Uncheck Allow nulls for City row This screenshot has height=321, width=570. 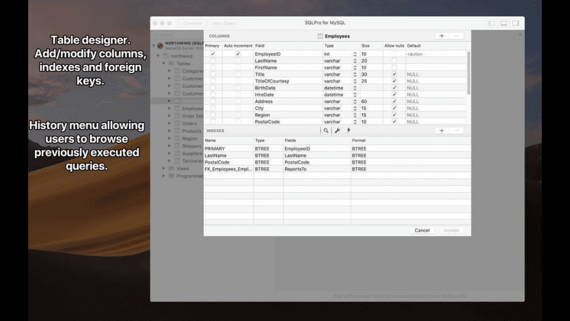394,108
